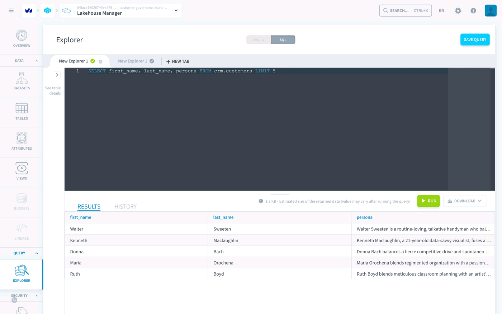502x314 pixels.
Task: Open settings gear icon in header
Action: (x=458, y=11)
